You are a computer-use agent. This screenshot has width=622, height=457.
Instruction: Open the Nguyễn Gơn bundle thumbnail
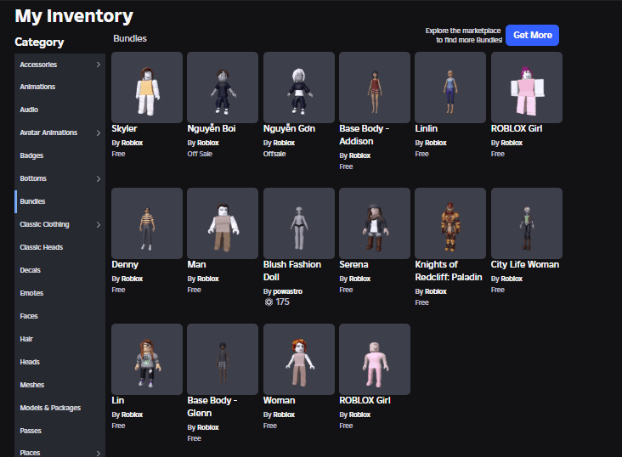pyautogui.click(x=299, y=87)
